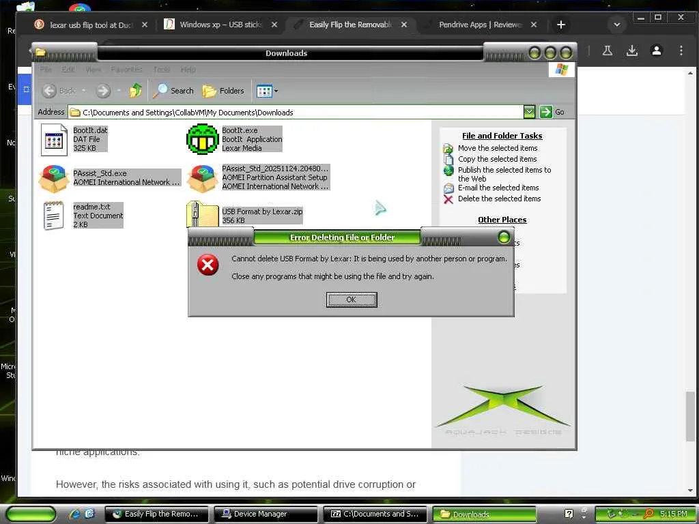Open the File menu

[46, 70]
